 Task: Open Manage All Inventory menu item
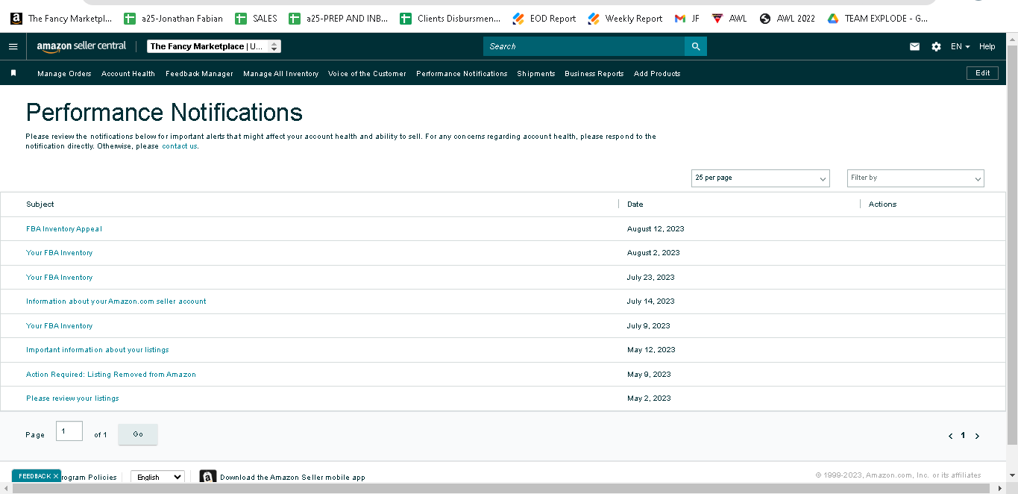(x=280, y=74)
